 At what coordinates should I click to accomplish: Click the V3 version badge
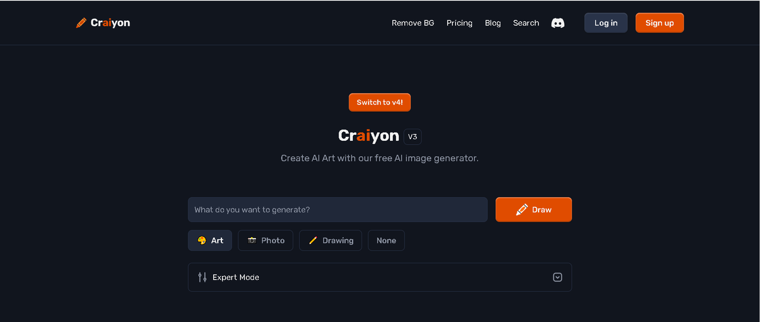point(413,137)
